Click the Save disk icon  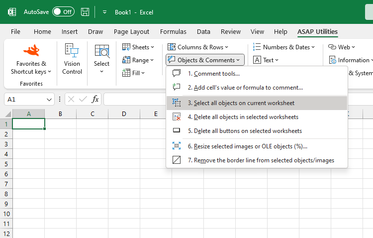click(85, 12)
